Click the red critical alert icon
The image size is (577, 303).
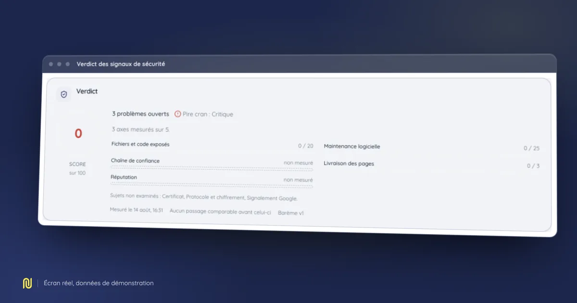pos(177,114)
